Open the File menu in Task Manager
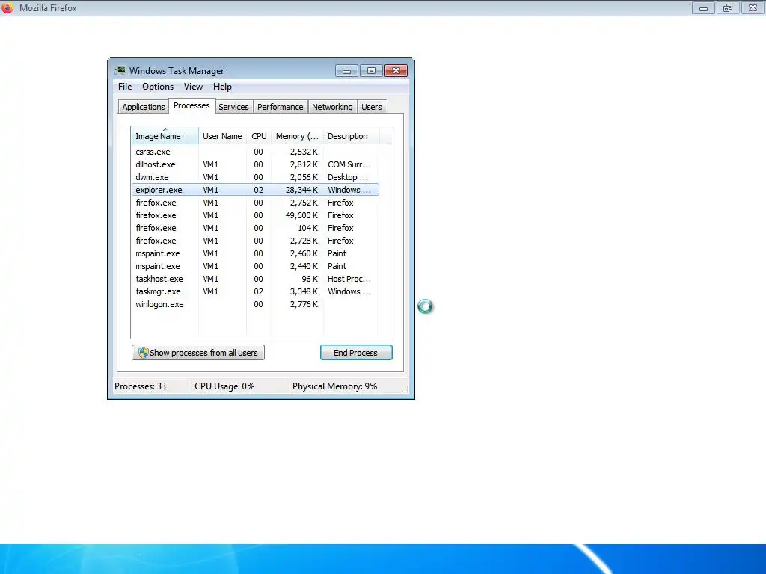766x574 pixels. click(125, 87)
